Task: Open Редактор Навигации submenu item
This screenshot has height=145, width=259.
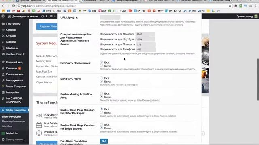Action: [14, 122]
